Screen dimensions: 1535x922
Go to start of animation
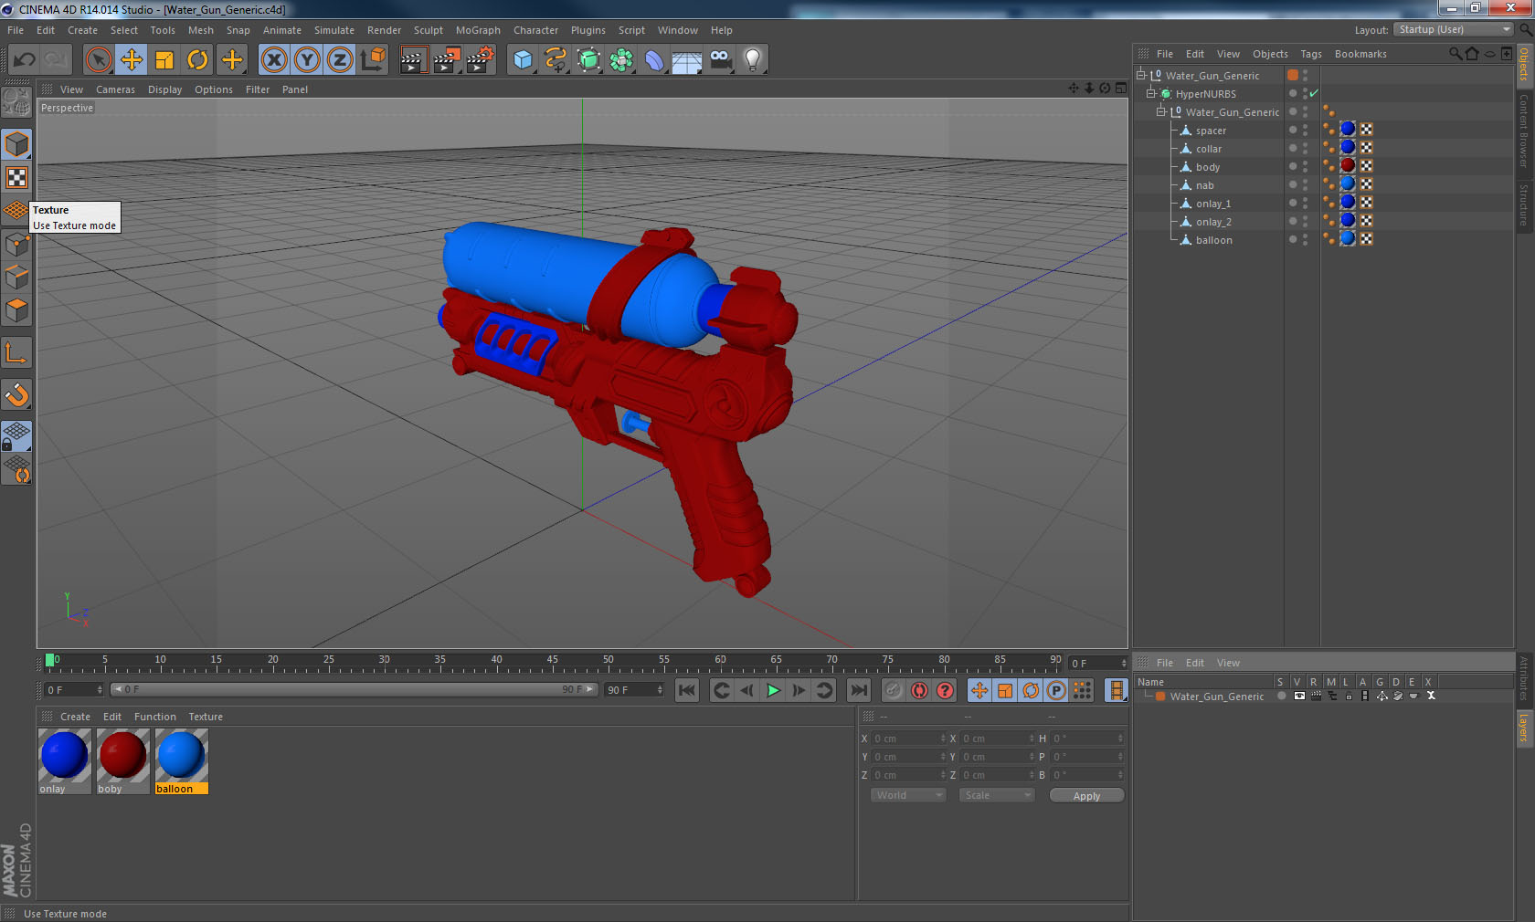point(687,690)
